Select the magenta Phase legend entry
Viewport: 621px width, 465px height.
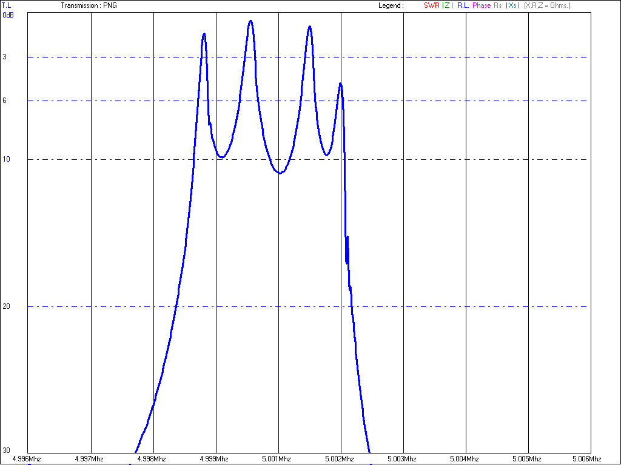point(482,5)
